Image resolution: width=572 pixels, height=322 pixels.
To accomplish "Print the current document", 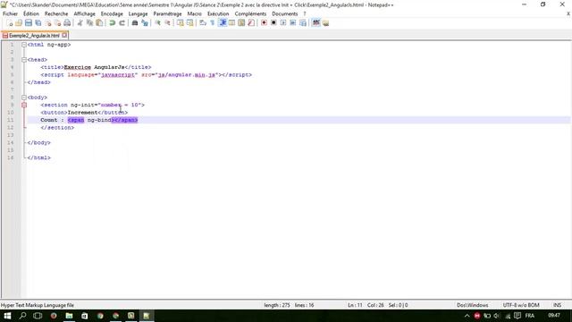I will (67, 23).
